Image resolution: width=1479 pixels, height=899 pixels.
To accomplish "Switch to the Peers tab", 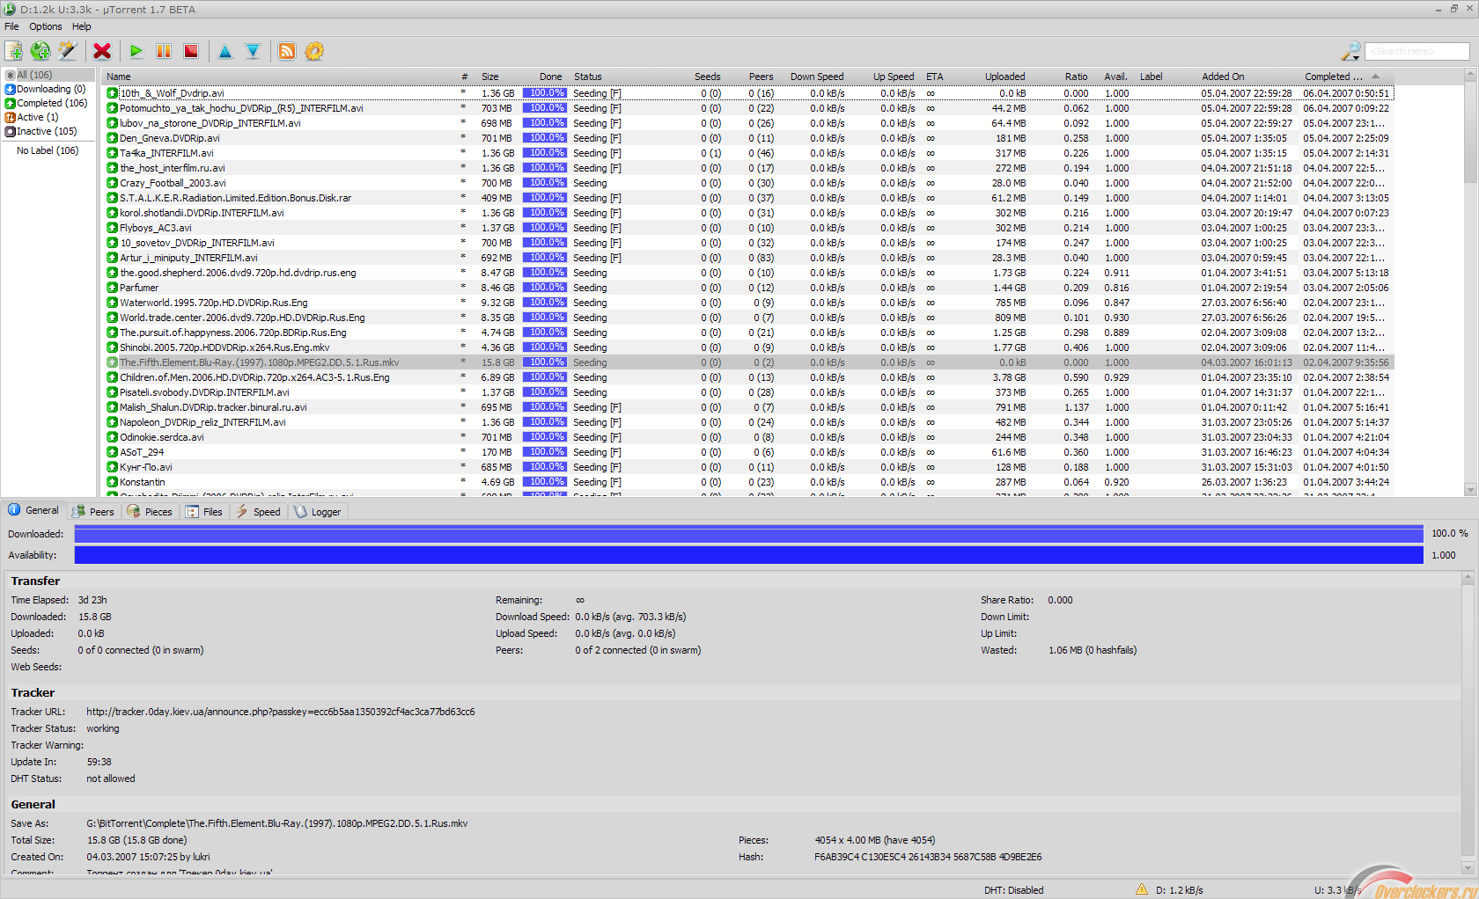I will click(x=93, y=512).
